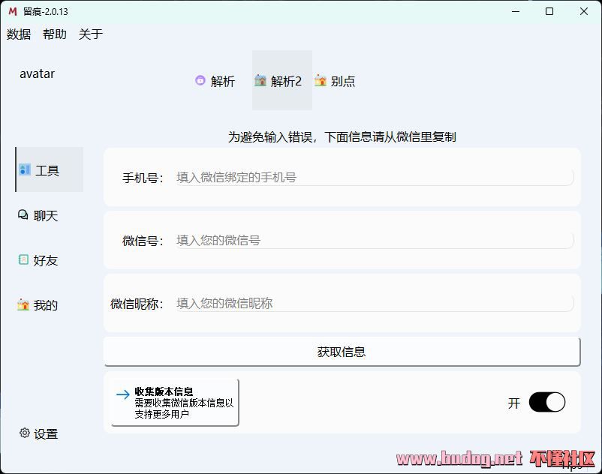Close the 留痕 window
Viewport: 602px width, 474px height.
(x=583, y=11)
